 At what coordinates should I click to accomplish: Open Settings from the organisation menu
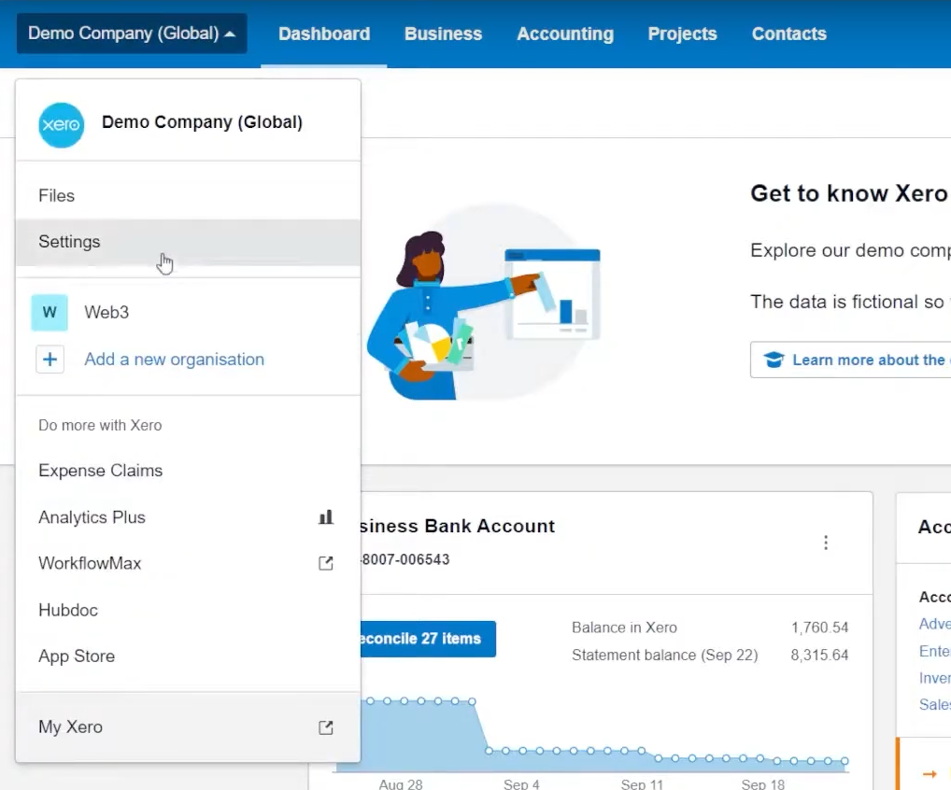188,242
